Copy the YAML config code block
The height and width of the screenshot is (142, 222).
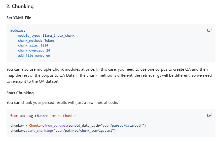209,30
